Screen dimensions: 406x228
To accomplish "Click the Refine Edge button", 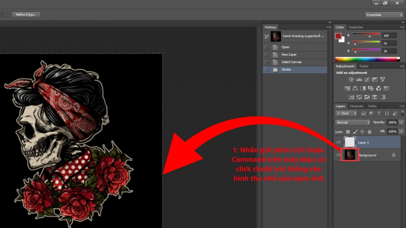I will click(x=26, y=15).
